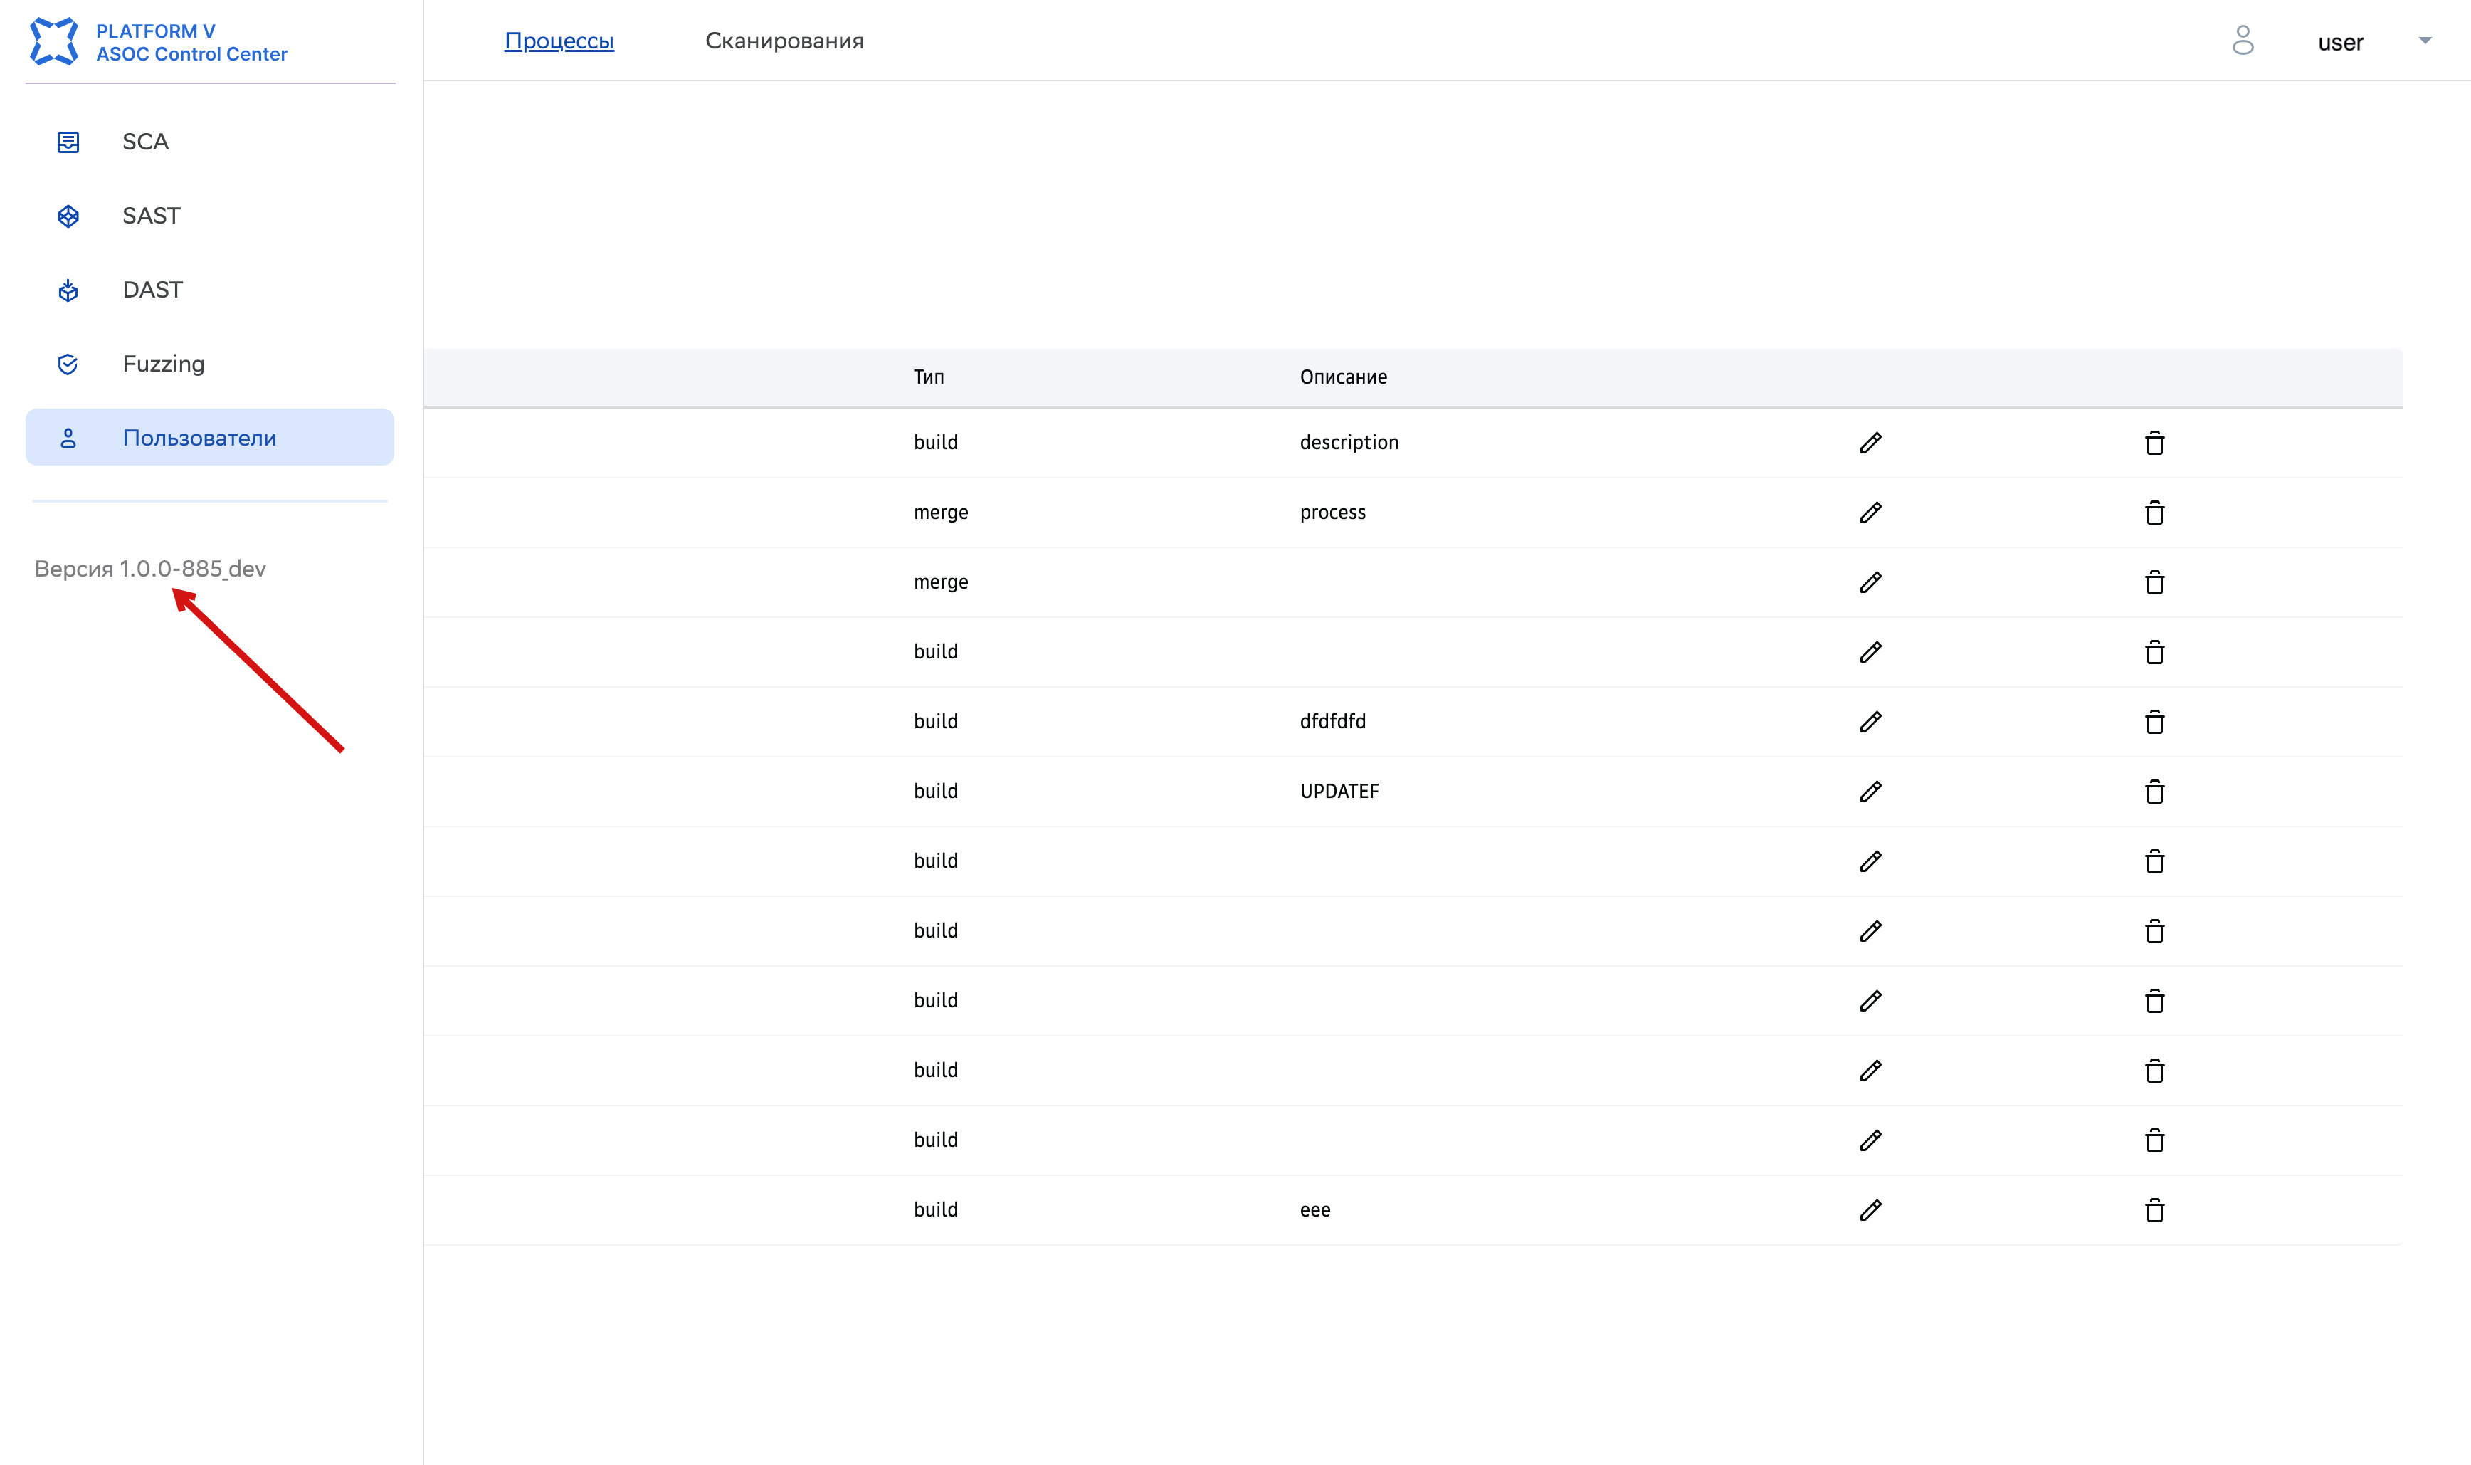The height and width of the screenshot is (1465, 2471).
Task: Edit the 'description' build process
Action: [x=1871, y=442]
